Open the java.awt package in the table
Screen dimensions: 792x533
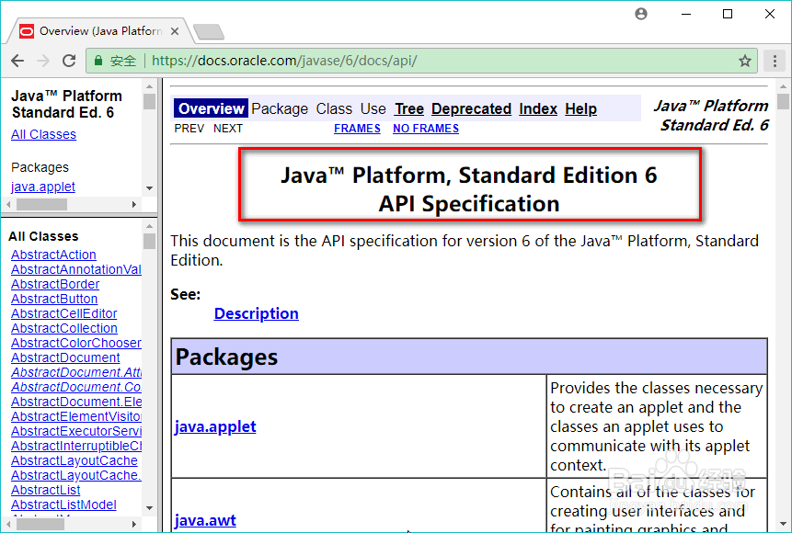pos(205,520)
